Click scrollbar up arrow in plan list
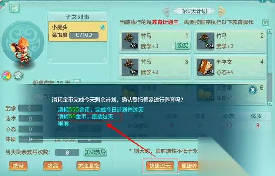 [269, 31]
